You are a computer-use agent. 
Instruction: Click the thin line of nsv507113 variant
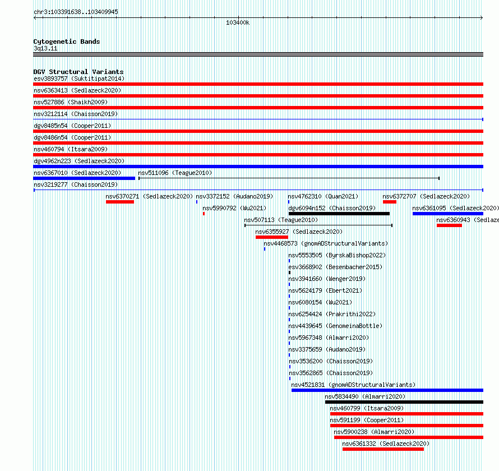pos(318,225)
